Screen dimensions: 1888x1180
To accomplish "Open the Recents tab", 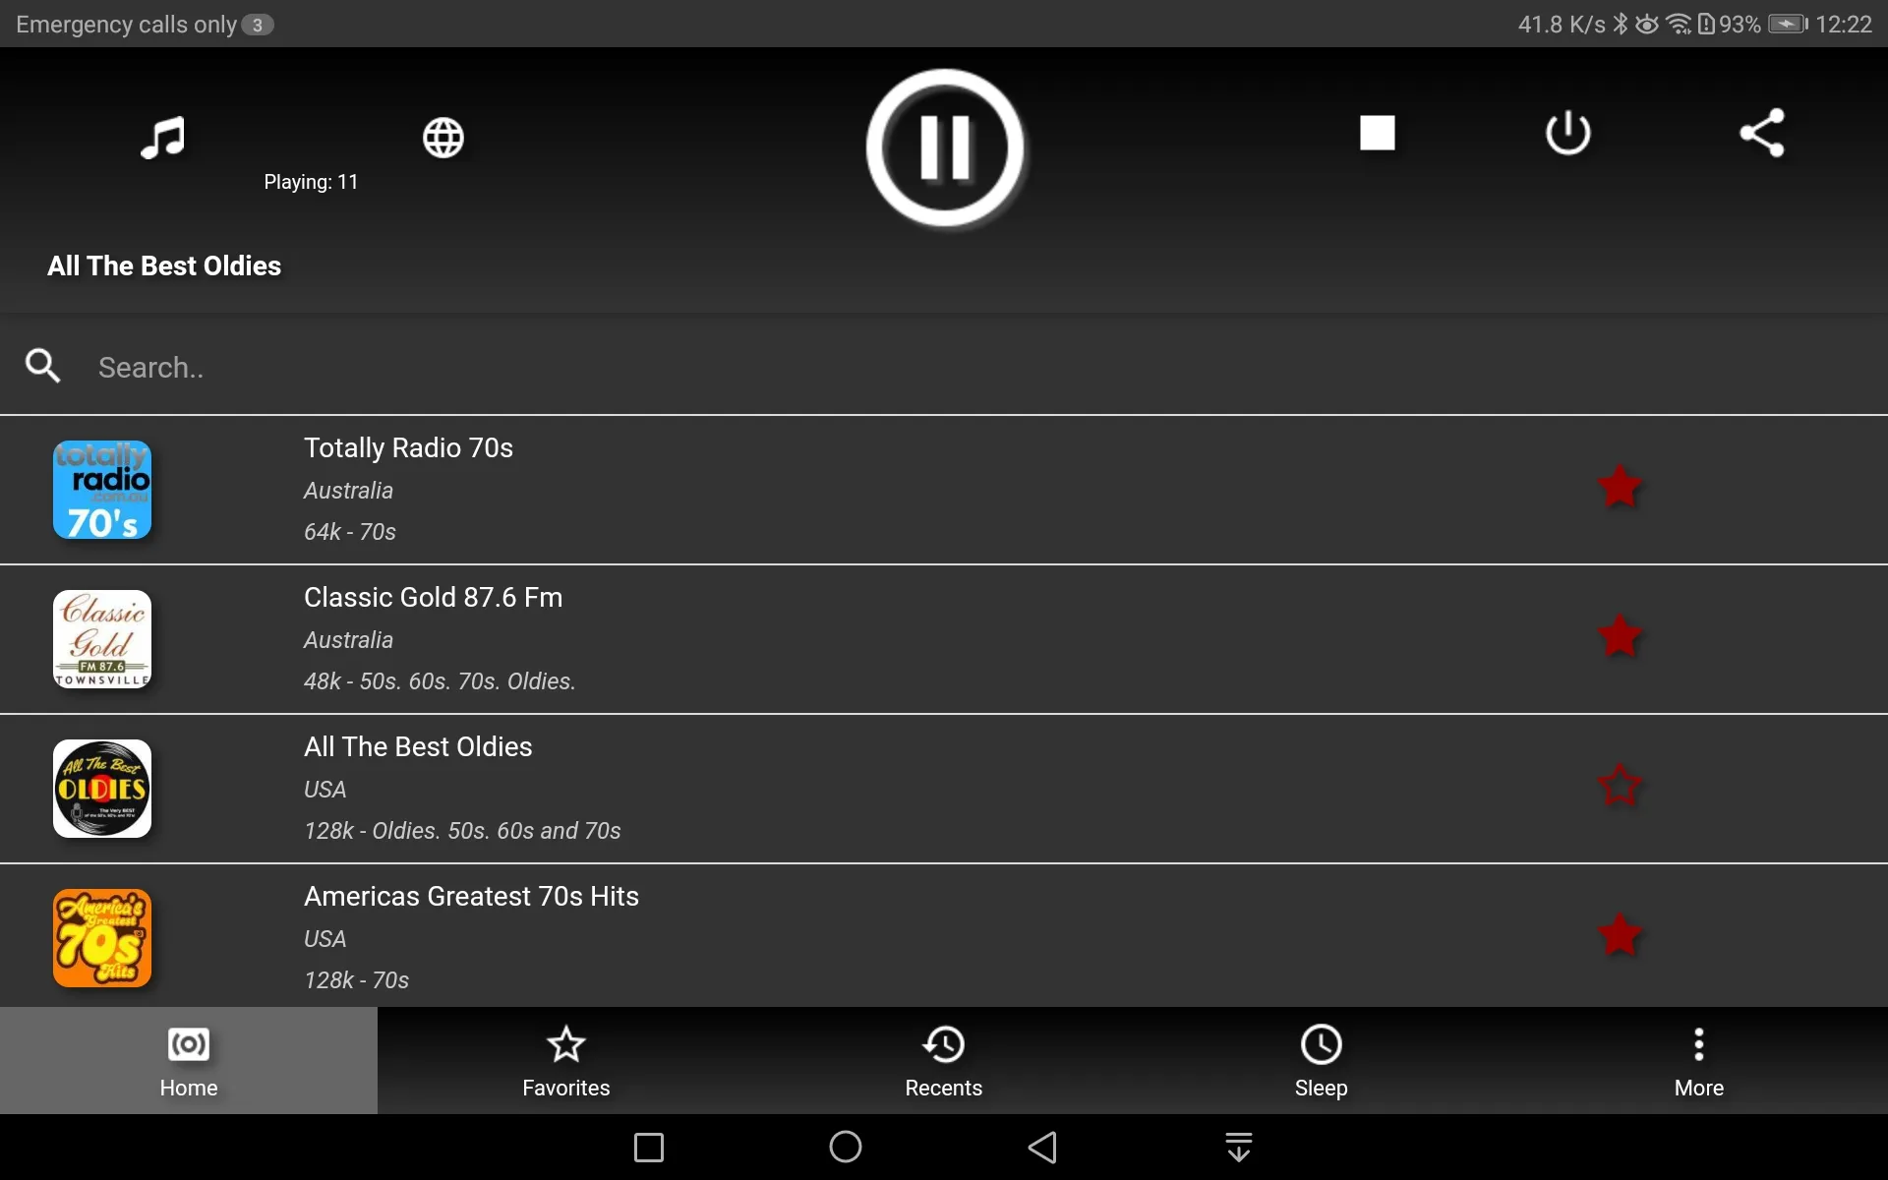I will click(943, 1062).
